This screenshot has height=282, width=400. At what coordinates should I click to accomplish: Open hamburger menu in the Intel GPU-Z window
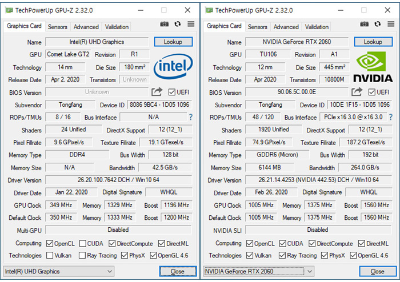click(x=191, y=25)
